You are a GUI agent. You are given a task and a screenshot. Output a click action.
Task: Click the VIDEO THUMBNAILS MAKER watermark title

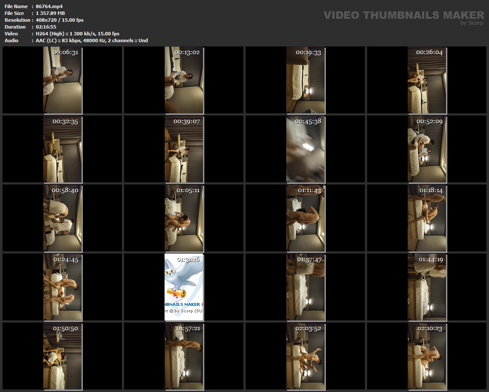click(403, 15)
